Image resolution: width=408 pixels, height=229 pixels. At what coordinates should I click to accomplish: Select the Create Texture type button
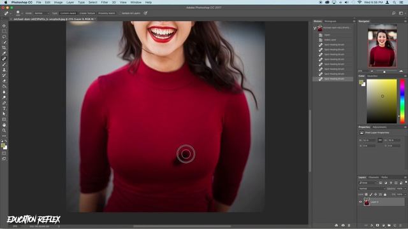pyautogui.click(x=87, y=13)
